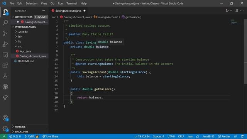Collapse the src folder
247x139 pixels.
point(20,46)
